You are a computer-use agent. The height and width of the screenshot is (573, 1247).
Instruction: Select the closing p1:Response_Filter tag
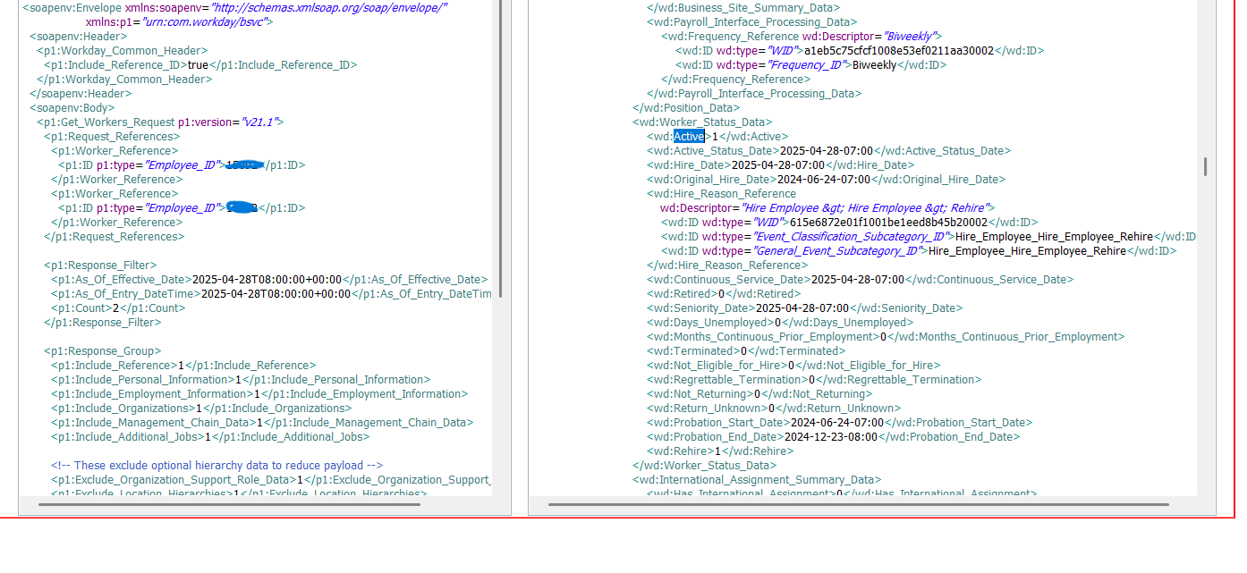click(x=103, y=322)
